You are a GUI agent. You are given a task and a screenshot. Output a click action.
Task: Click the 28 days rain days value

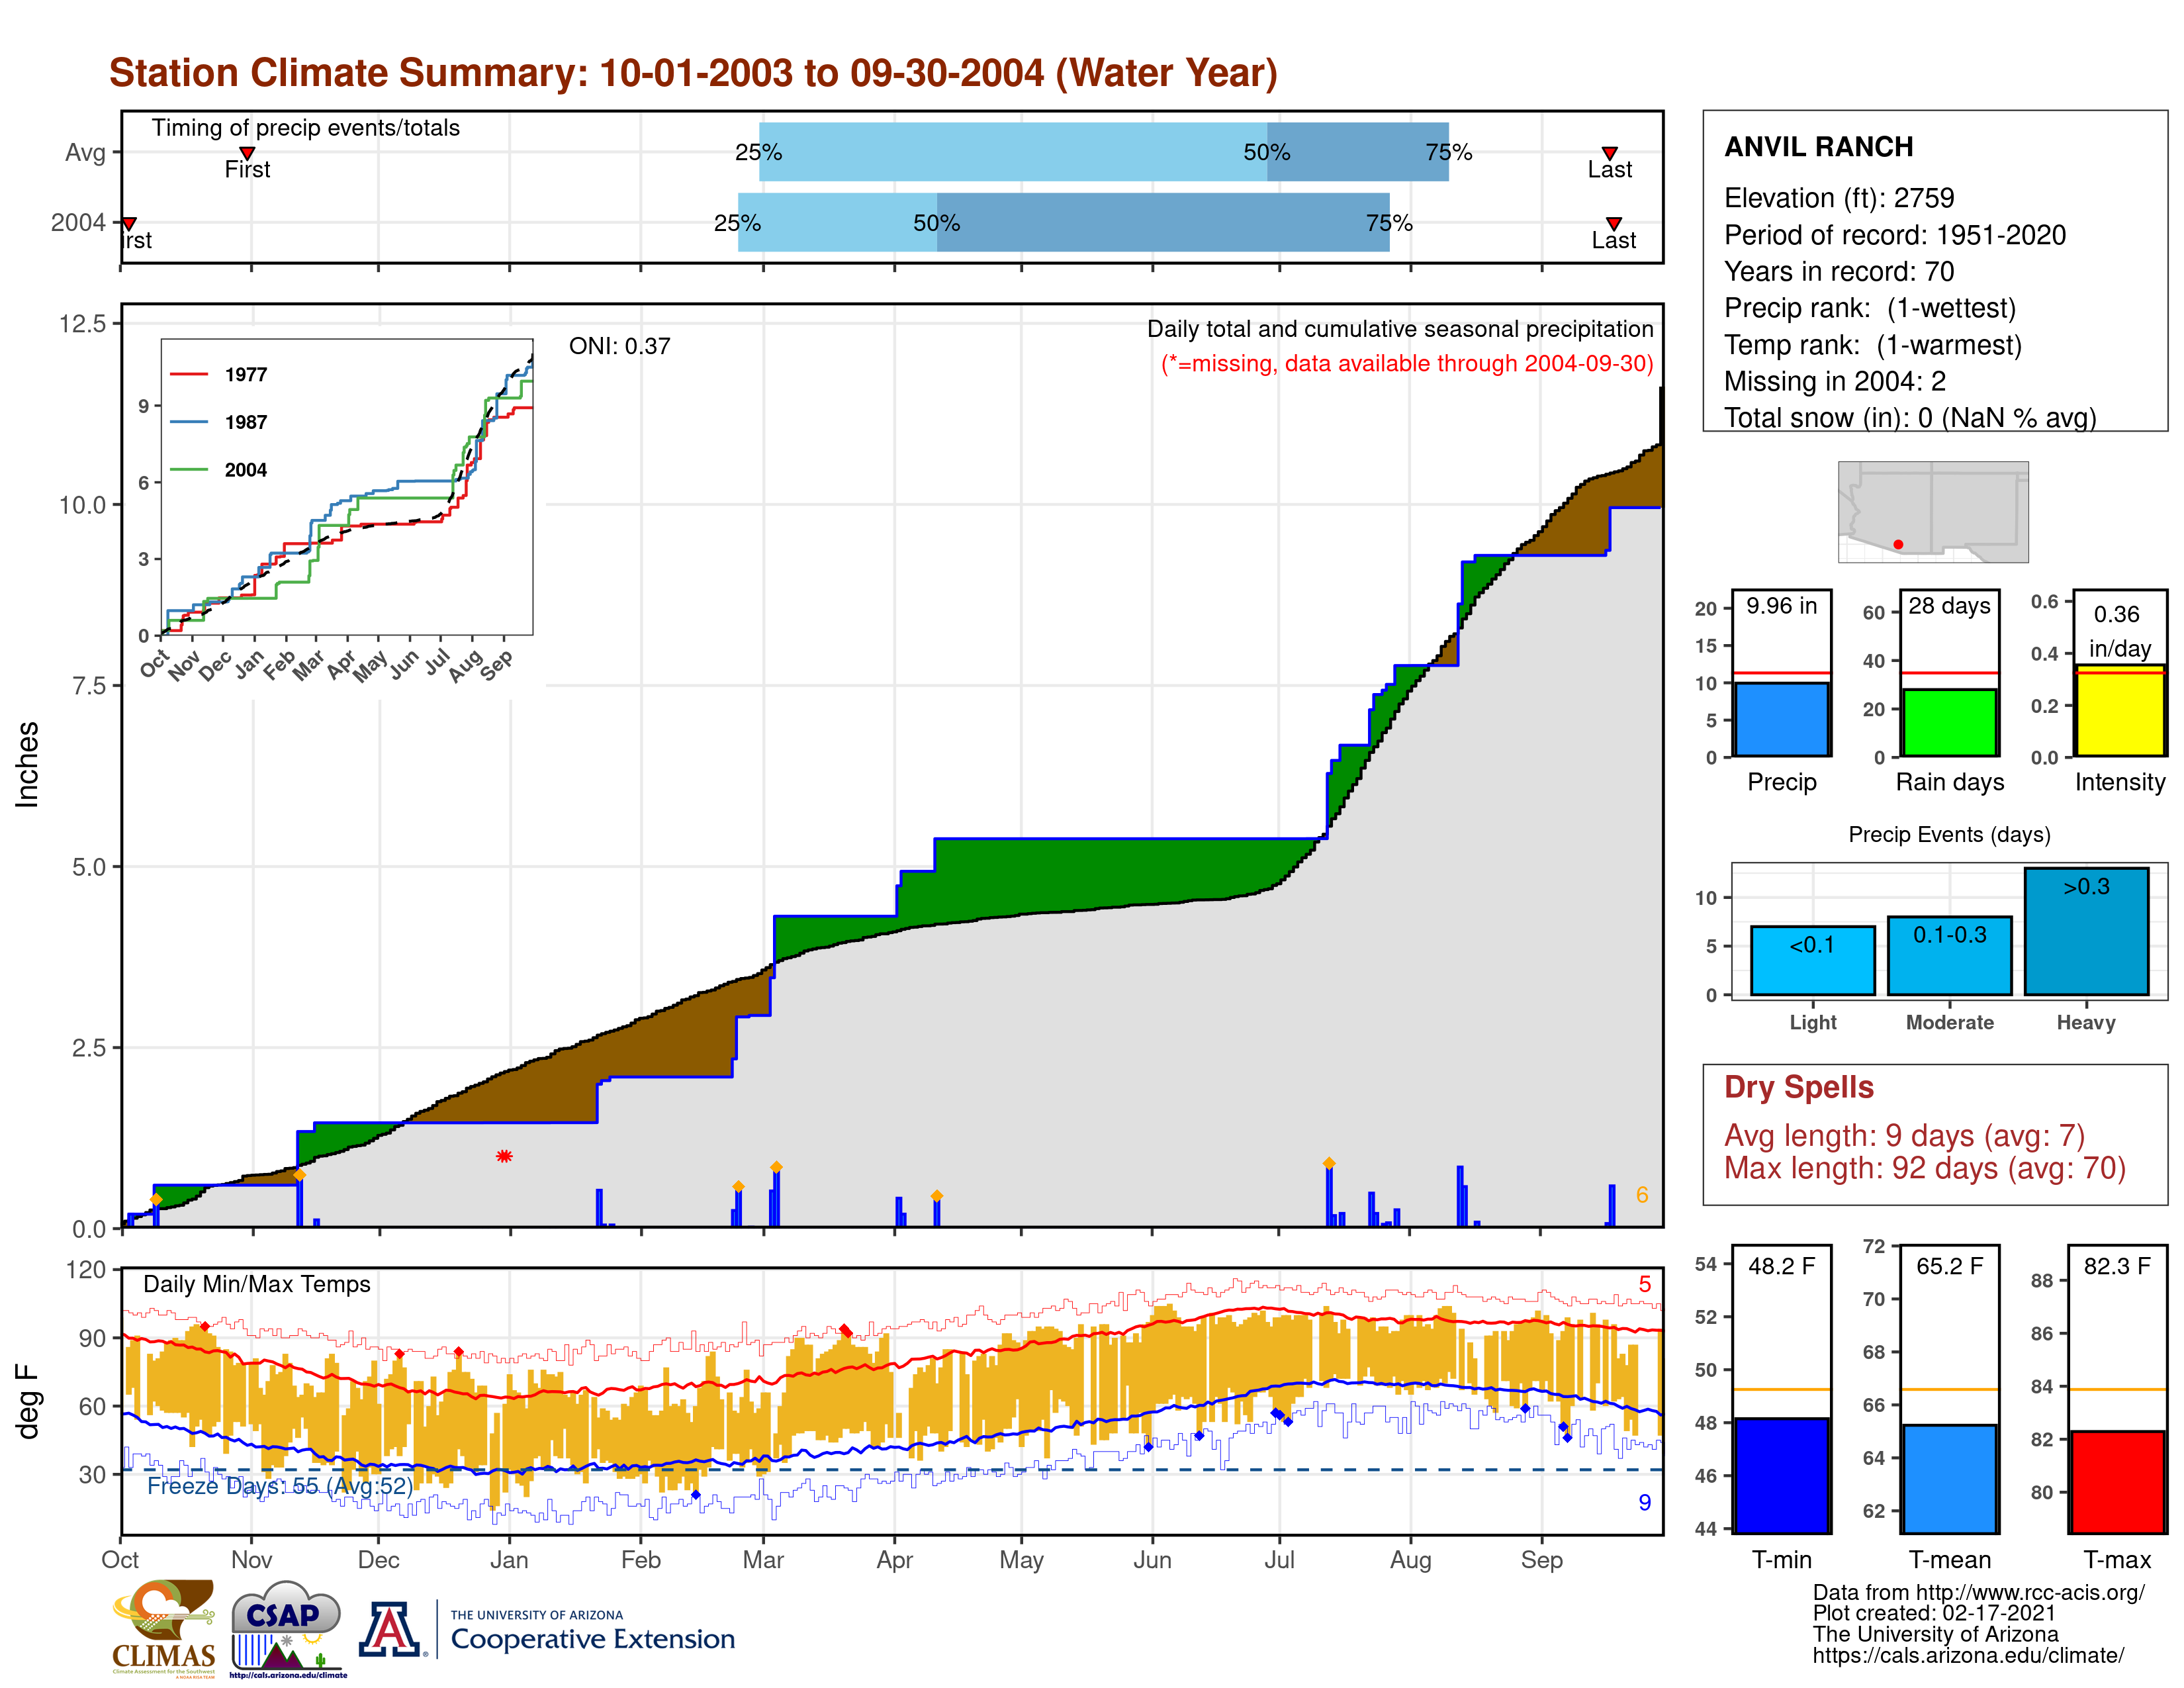pos(1949,606)
